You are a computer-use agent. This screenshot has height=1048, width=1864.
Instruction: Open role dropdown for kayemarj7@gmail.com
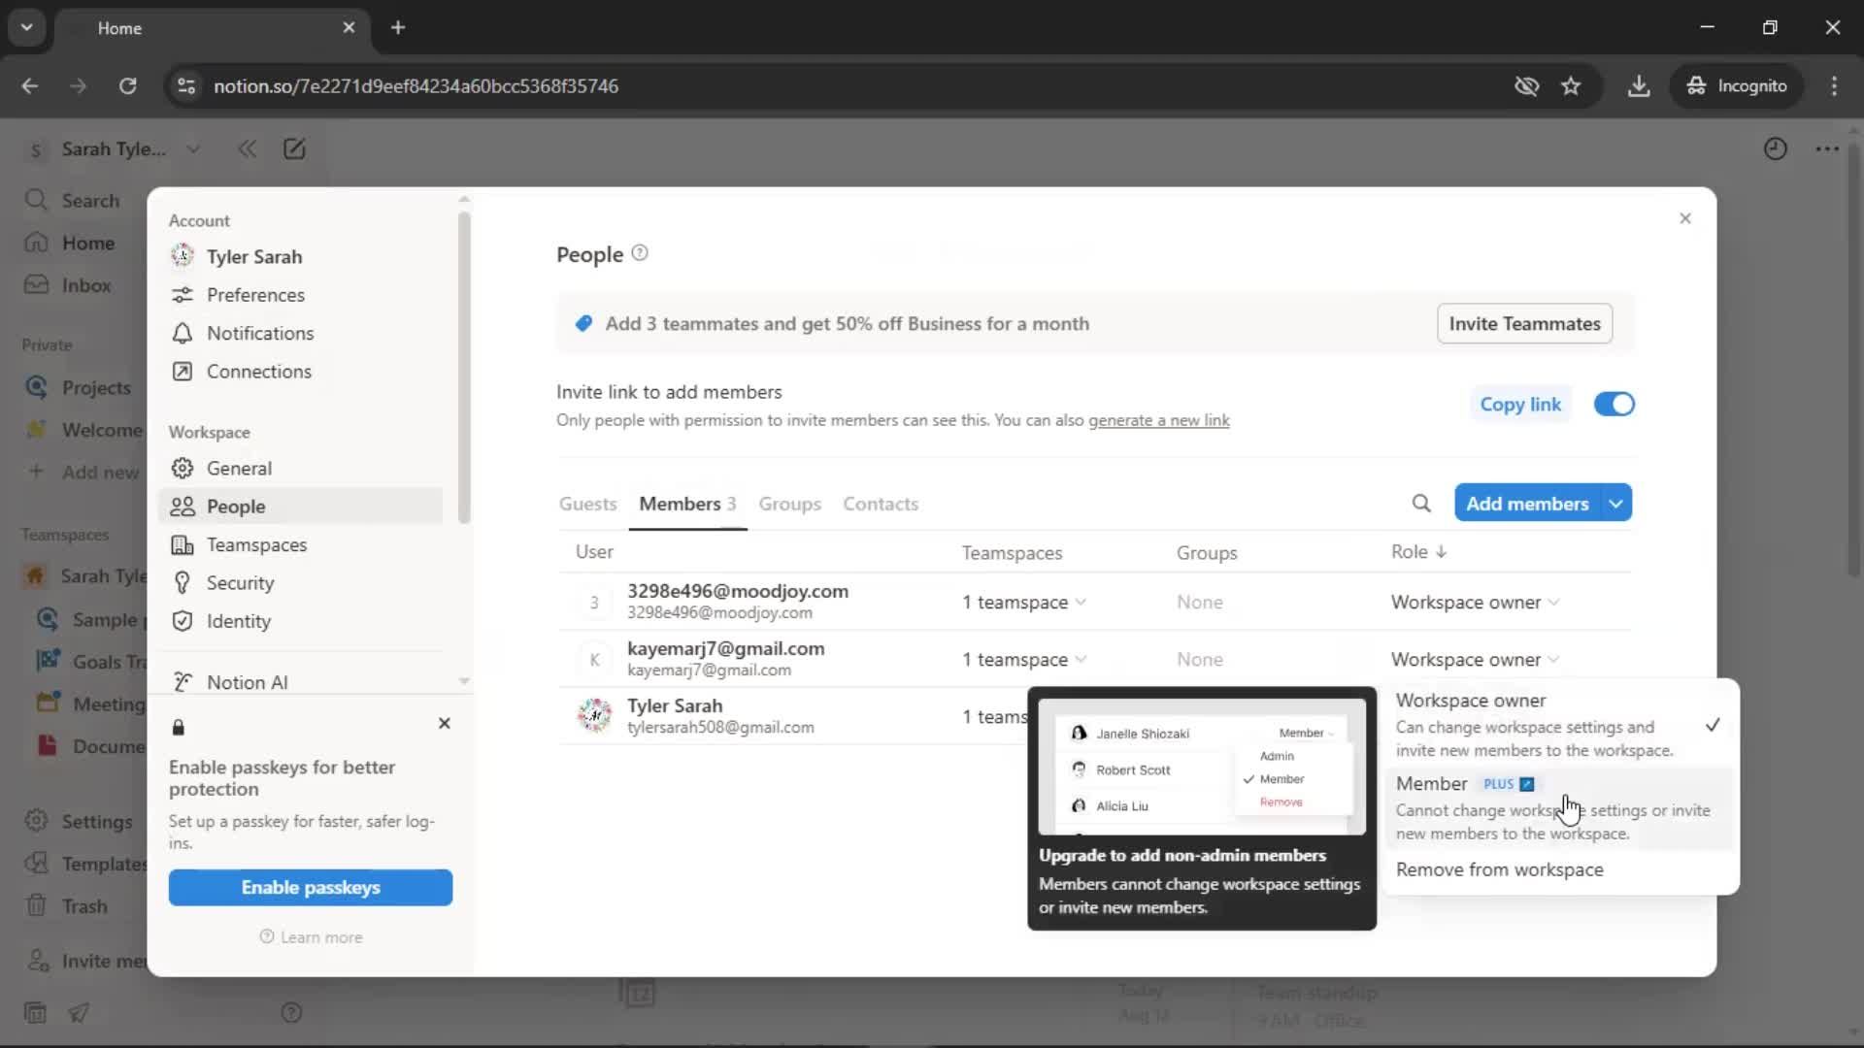(x=1475, y=660)
